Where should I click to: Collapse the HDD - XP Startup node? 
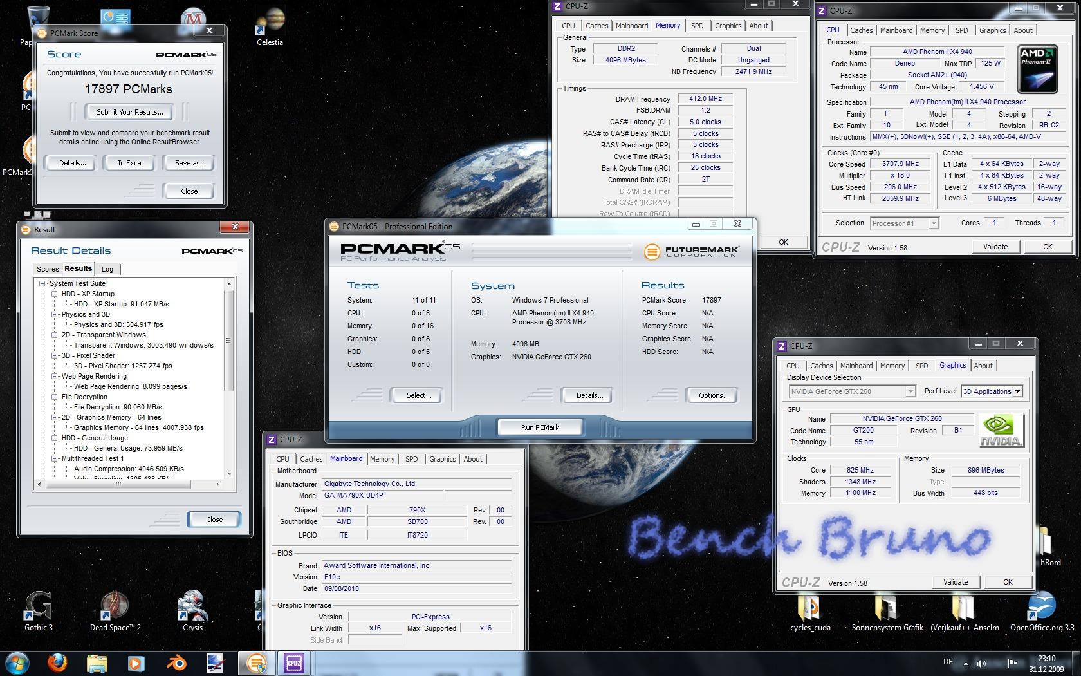click(55, 294)
